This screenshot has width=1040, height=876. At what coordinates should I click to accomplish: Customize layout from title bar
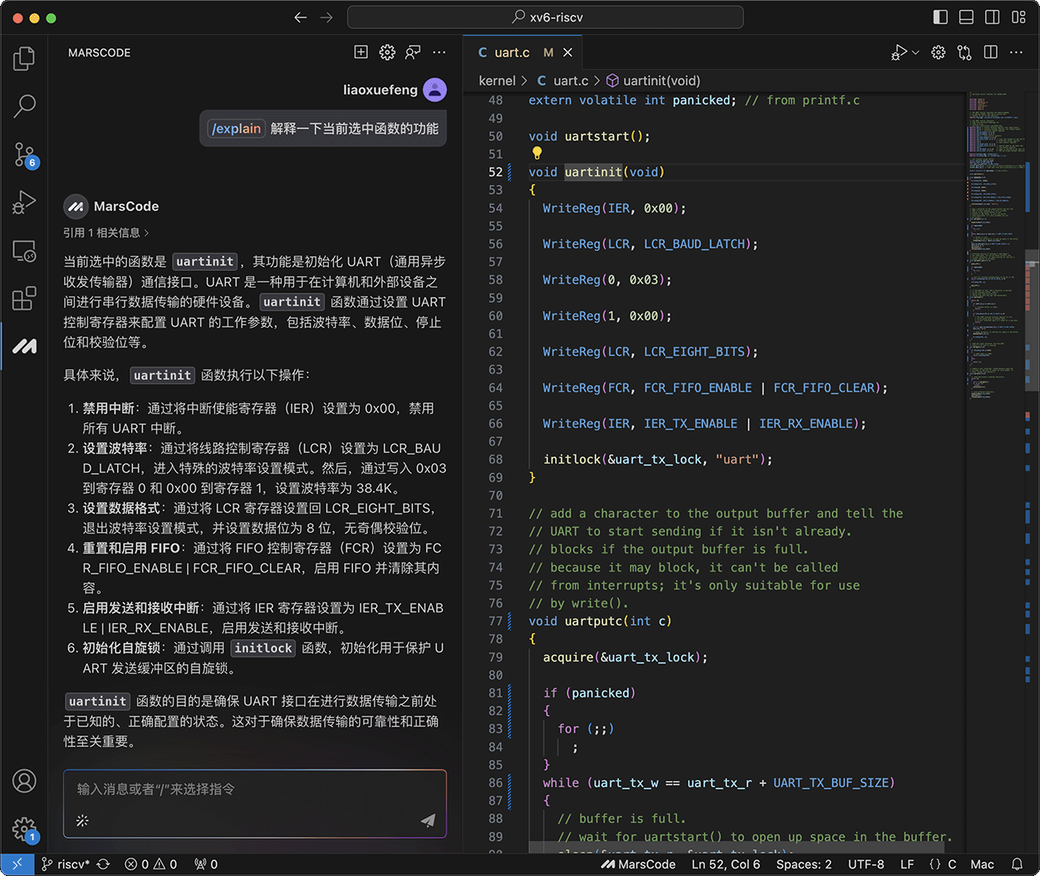pos(1018,17)
